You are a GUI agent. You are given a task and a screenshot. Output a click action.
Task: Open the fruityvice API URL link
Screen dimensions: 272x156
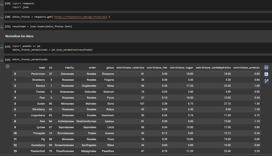pos(81,17)
